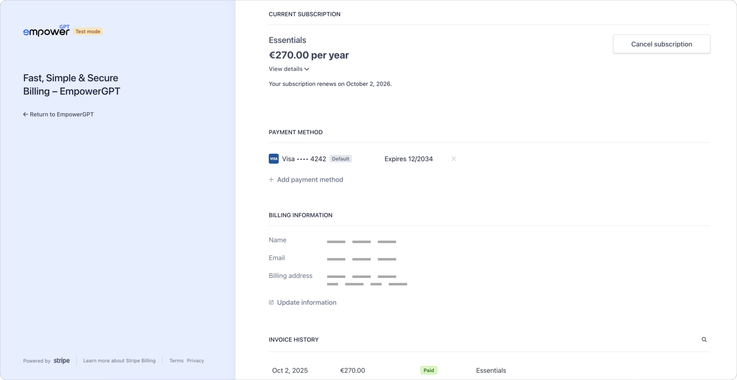This screenshot has width=737, height=380.
Task: Open Learn more about Stripe Billing
Action: click(119, 361)
